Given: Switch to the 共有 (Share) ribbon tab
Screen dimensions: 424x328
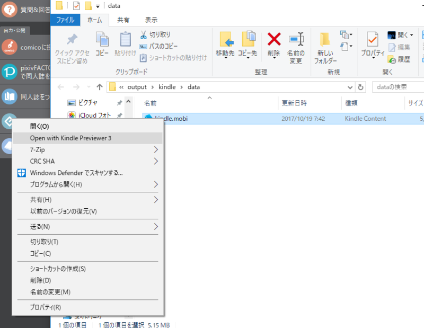Looking at the screenshot, I should tap(123, 20).
